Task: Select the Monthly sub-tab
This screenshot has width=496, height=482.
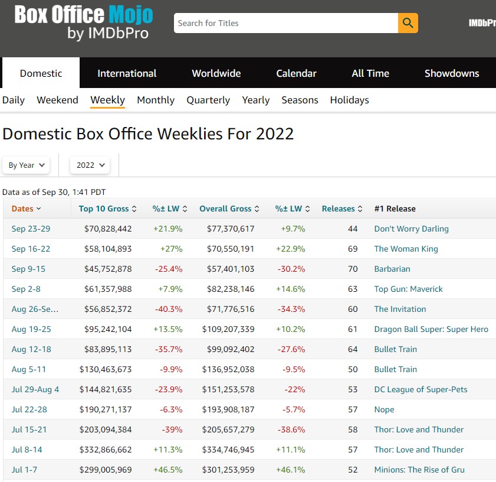Action: (156, 100)
